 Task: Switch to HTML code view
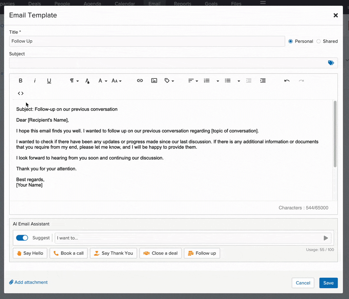point(20,93)
